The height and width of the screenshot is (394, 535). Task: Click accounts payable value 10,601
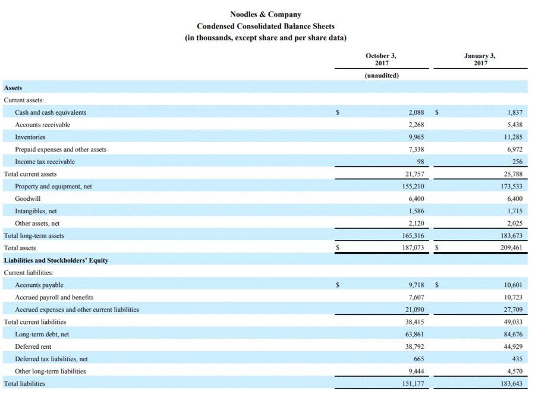coord(513,285)
